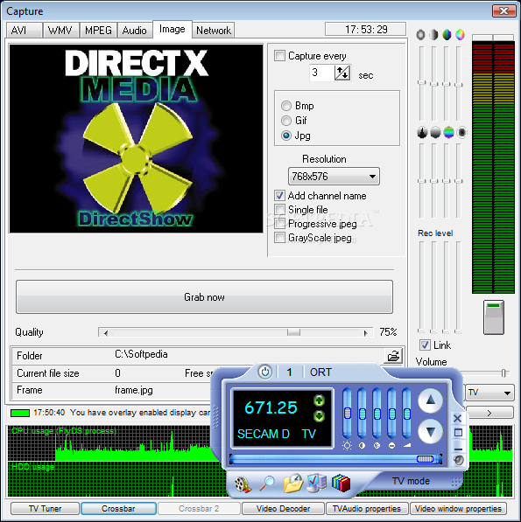Enable the Single file checkbox
The height and width of the screenshot is (522, 521).
pos(279,209)
